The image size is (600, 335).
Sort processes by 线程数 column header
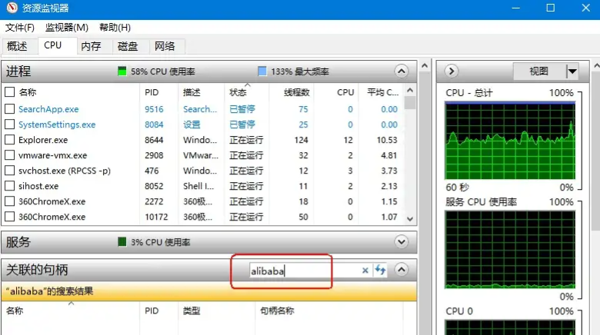tap(297, 92)
